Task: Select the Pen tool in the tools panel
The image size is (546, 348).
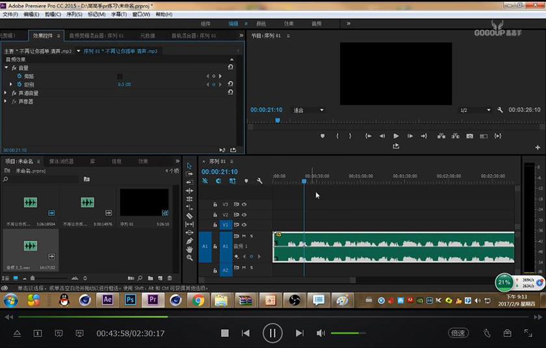Action: (x=190, y=241)
